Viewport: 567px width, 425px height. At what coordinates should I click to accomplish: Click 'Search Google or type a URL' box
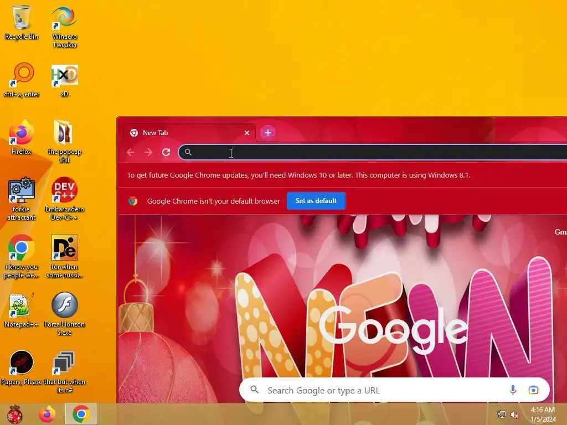click(x=394, y=390)
